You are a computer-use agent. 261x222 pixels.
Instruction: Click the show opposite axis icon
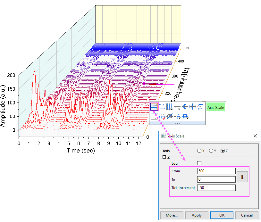[x=154, y=116]
